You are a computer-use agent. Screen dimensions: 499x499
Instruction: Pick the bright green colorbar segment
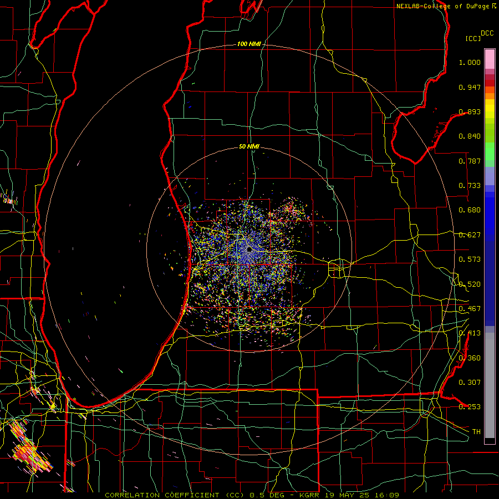(x=490, y=151)
